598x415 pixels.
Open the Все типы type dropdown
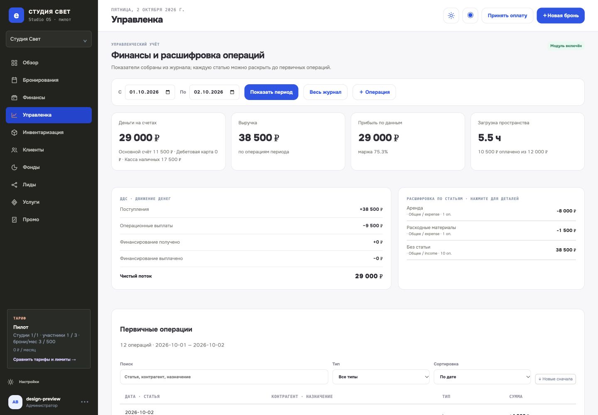coord(381,377)
